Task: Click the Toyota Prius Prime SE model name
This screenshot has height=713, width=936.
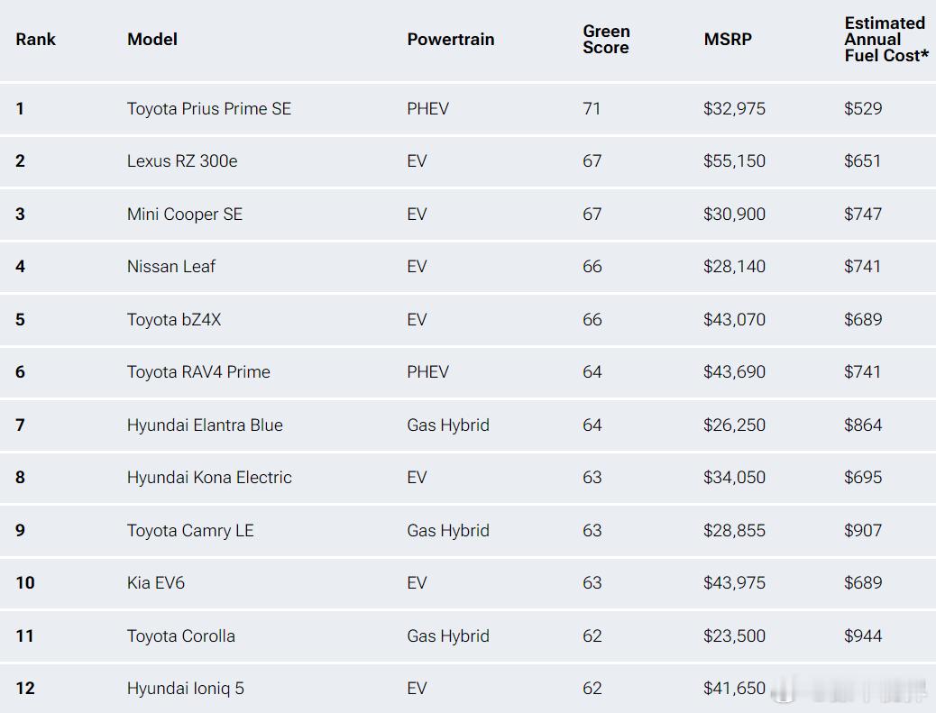Action: (x=209, y=108)
